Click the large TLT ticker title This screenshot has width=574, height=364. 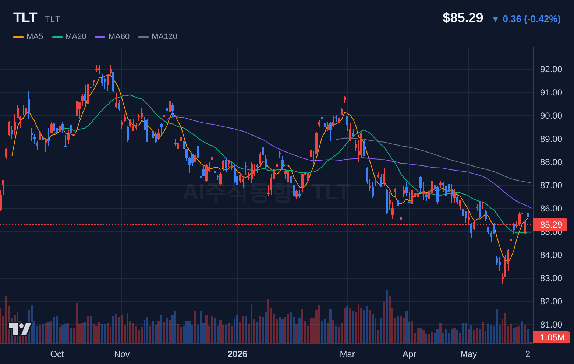coord(25,18)
